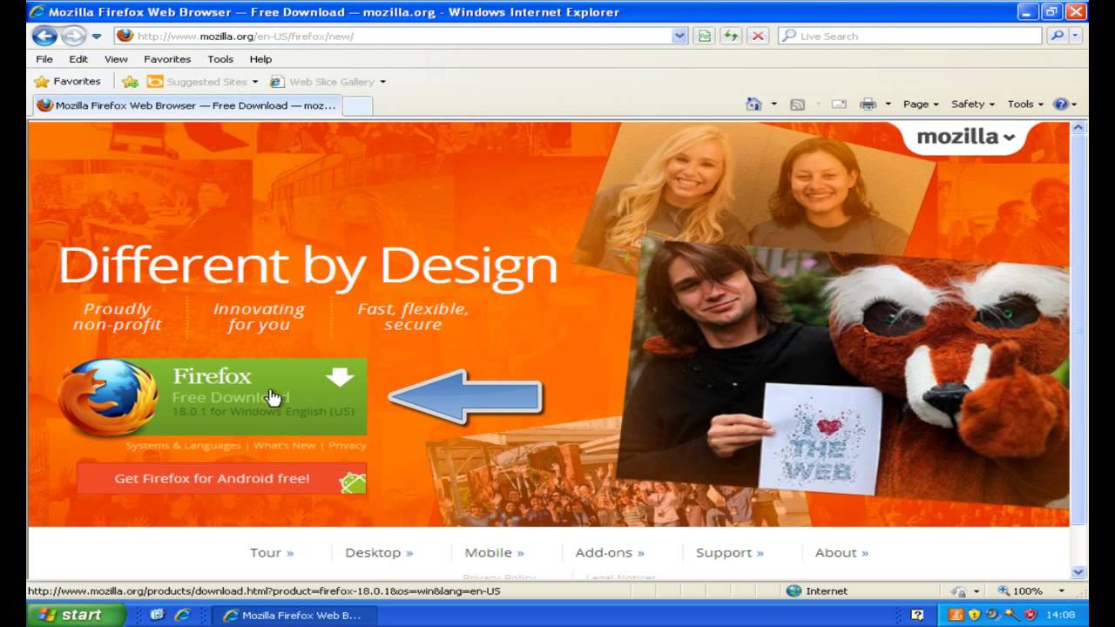Open the Privacy link under download button
This screenshot has height=627, width=1115.
347,445
